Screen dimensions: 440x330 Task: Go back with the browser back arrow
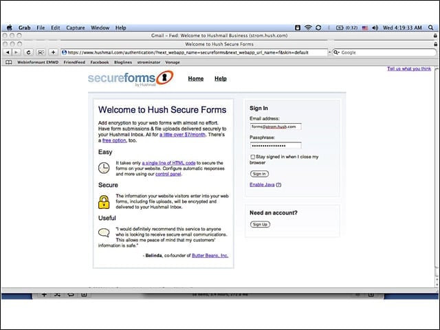[8, 52]
